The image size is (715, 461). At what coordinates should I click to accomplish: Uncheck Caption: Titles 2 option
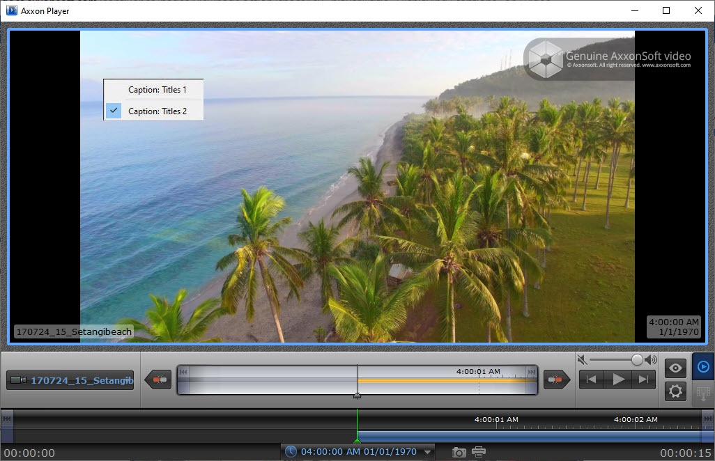click(x=157, y=111)
